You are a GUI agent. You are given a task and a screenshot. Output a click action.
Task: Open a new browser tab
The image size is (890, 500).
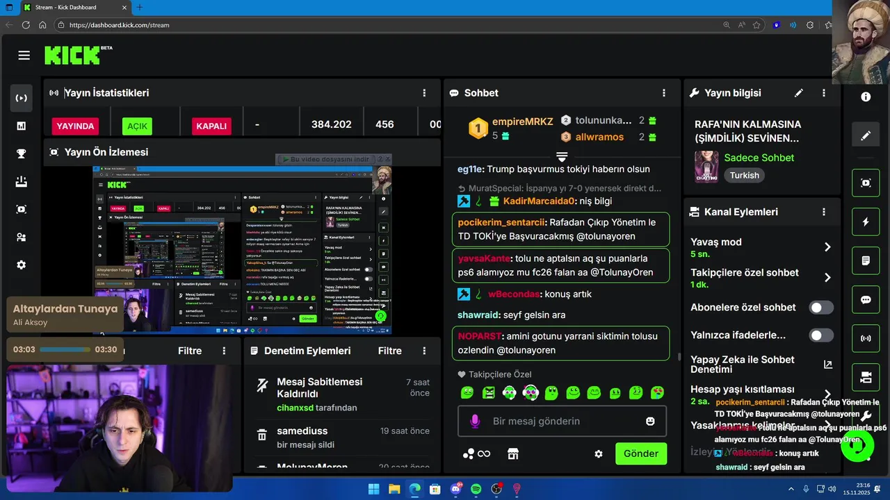139,7
